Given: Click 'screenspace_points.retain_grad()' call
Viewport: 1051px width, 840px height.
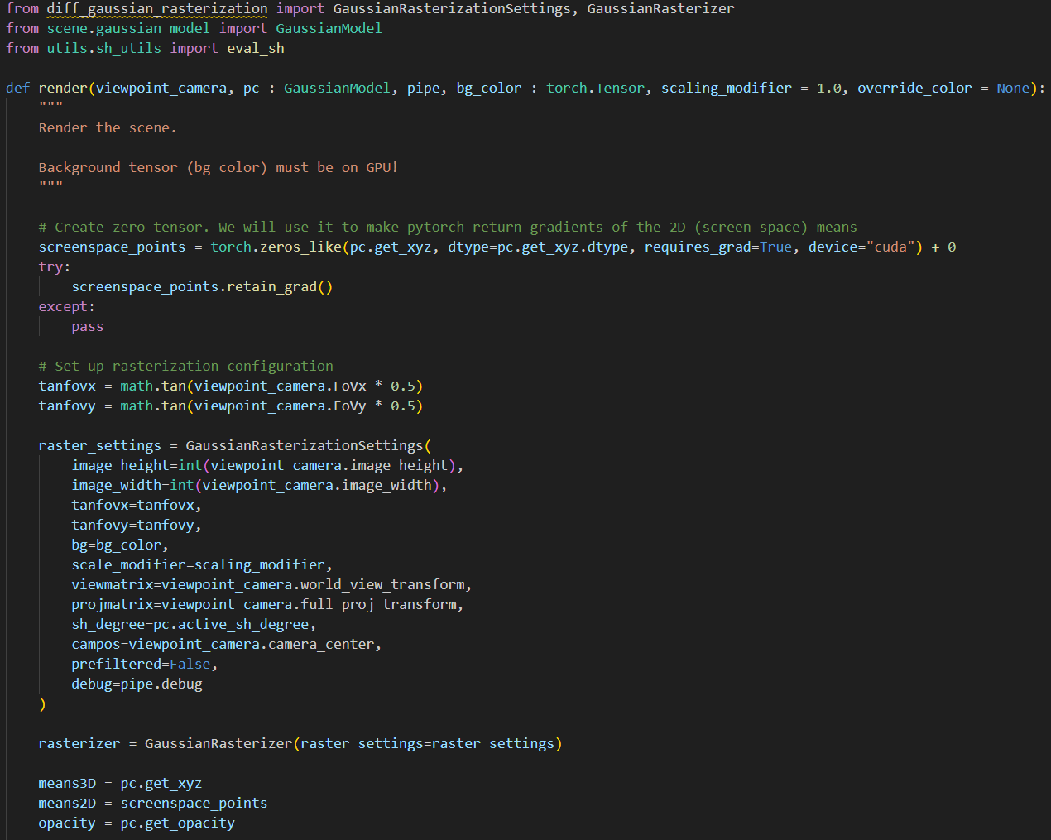Looking at the screenshot, I should coord(202,287).
